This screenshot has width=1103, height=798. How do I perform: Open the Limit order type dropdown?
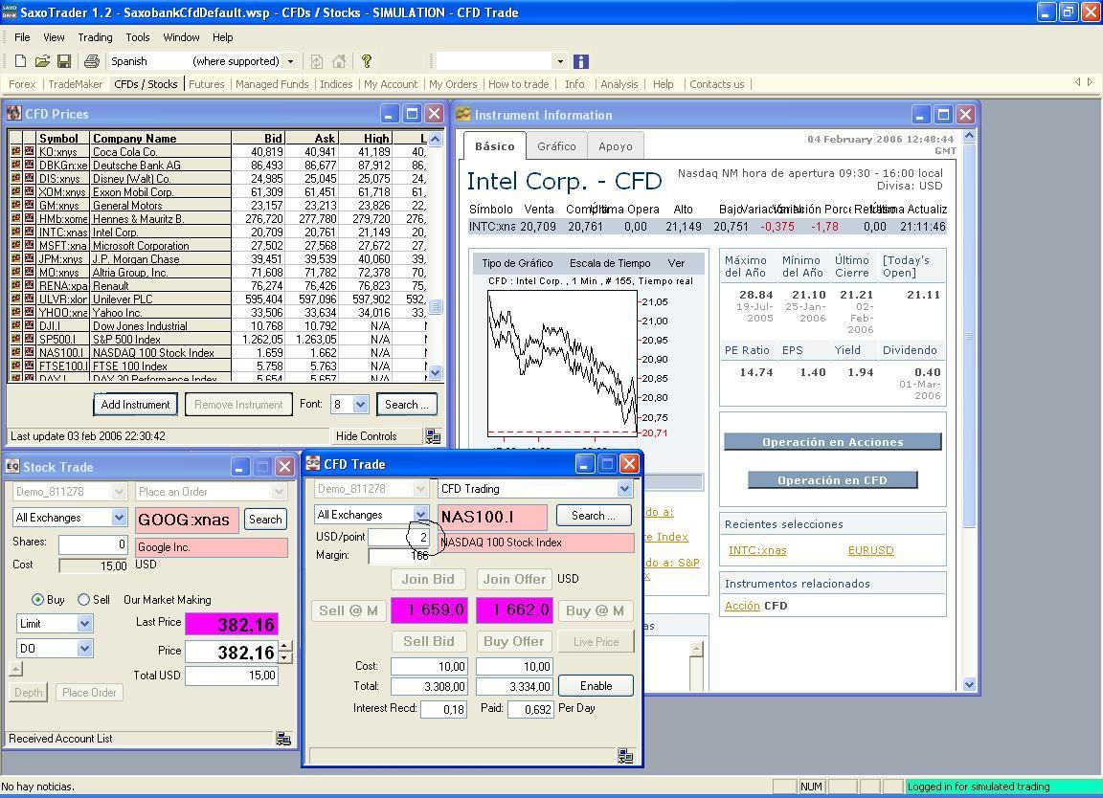pyautogui.click(x=84, y=623)
